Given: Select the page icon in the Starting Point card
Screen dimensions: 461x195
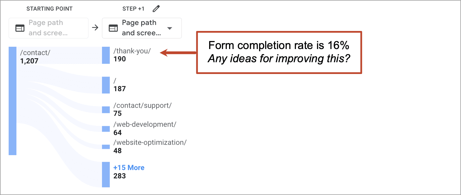Looking at the screenshot, I should 19,28.
